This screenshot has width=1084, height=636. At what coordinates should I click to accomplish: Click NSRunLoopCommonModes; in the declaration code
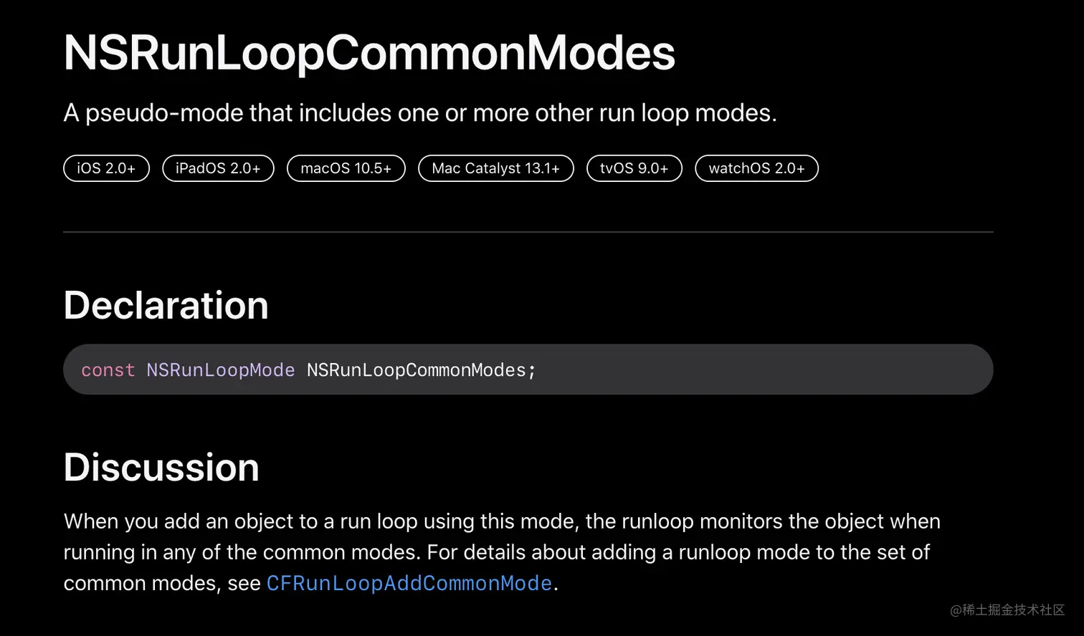[x=422, y=370]
